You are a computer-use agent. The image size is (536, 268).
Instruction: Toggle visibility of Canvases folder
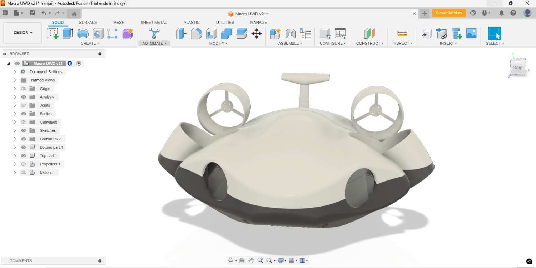click(24, 122)
